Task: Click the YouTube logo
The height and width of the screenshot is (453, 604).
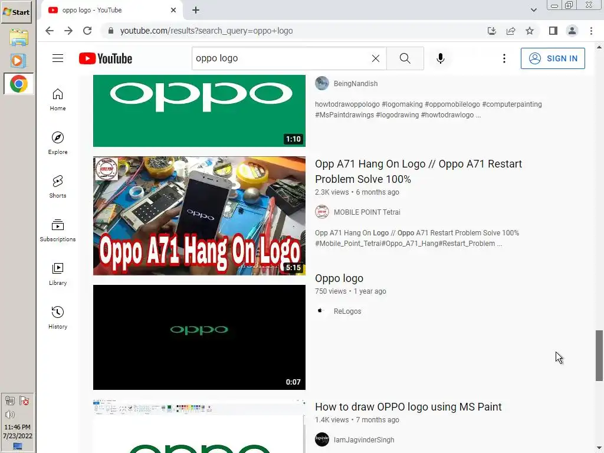Action: [106, 58]
